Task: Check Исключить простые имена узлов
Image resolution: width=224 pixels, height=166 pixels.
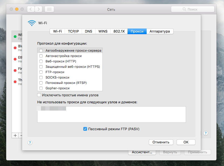Action: point(39,95)
